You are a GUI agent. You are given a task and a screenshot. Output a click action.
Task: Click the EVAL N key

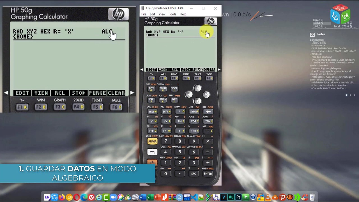point(167,111)
